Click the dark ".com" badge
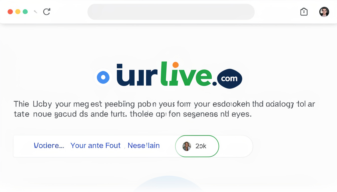The image size is (337, 192). click(x=229, y=78)
